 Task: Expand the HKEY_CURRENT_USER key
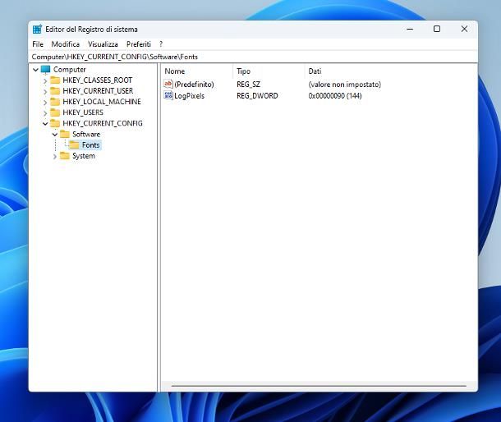tap(45, 92)
